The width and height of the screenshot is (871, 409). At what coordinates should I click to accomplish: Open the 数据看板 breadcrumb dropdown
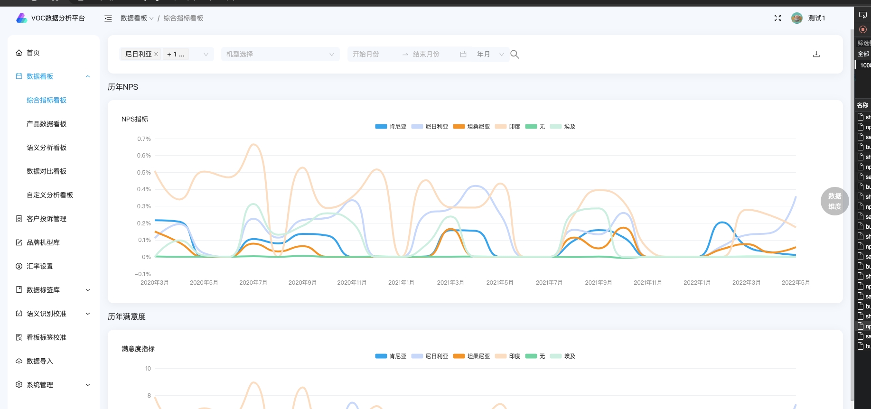click(x=137, y=18)
